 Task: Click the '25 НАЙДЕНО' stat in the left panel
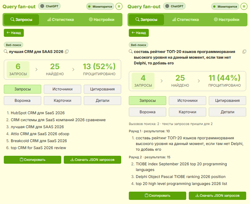tap(55, 69)
